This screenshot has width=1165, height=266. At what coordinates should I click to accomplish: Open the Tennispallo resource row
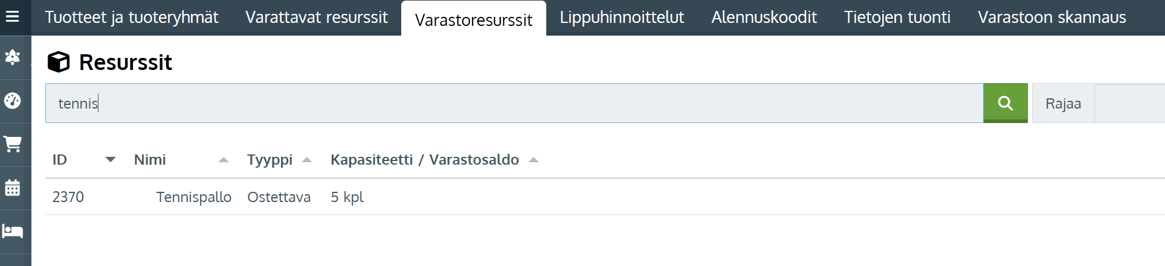pos(605,197)
